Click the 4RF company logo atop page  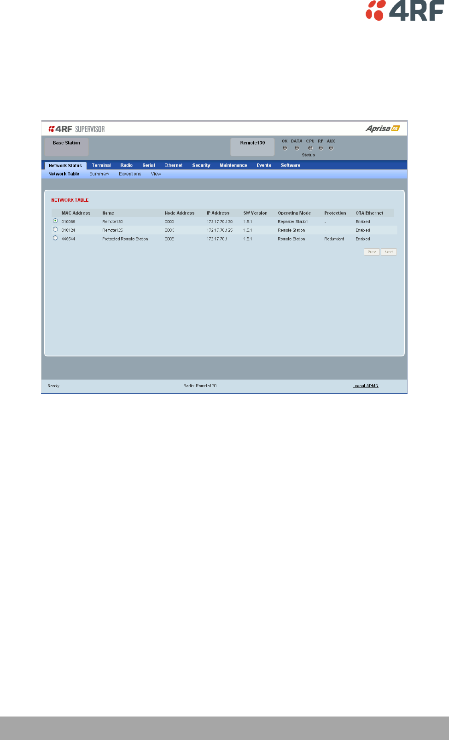[x=405, y=11]
